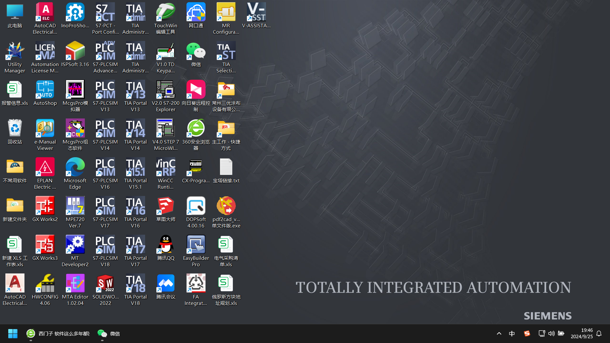Open the notification bell in taskbar
The height and width of the screenshot is (343, 610).
pos(599,333)
